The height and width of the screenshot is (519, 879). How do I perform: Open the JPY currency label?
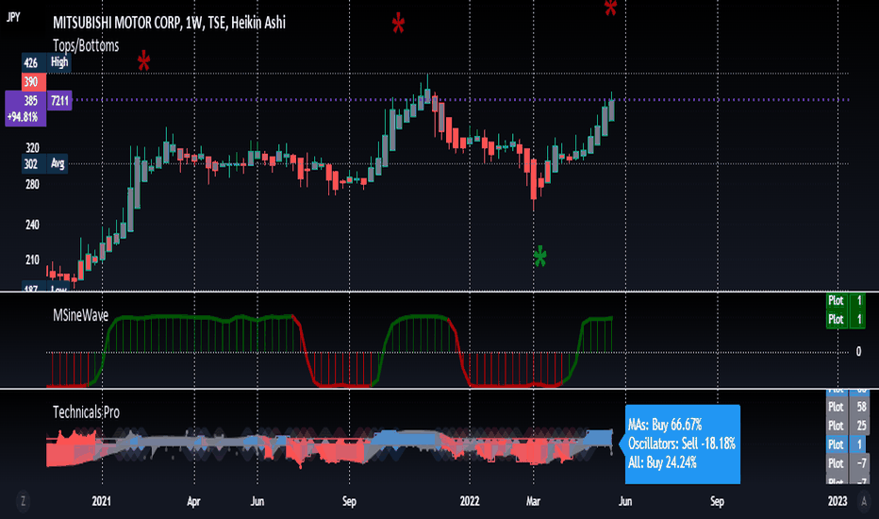[x=13, y=17]
